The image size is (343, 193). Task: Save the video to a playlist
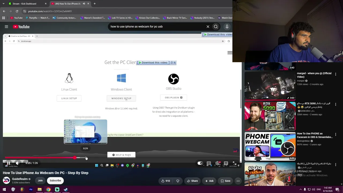pos(225,181)
